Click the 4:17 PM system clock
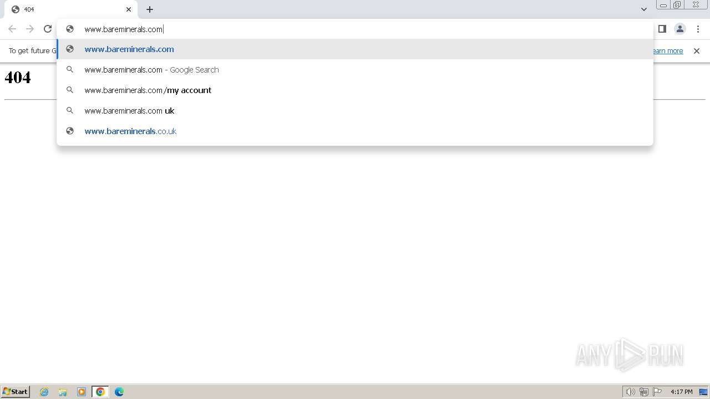The width and height of the screenshot is (710, 399). [x=681, y=392]
